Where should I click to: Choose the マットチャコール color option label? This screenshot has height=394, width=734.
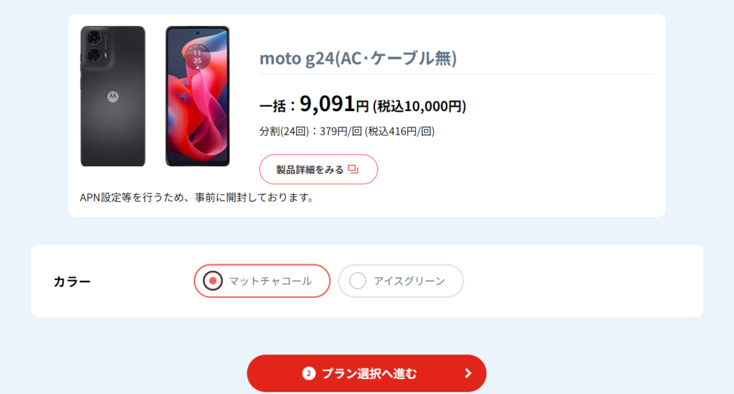click(270, 281)
